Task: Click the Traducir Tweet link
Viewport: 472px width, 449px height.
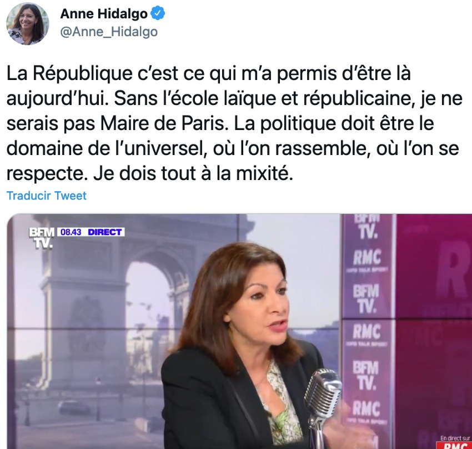Action: pos(47,196)
